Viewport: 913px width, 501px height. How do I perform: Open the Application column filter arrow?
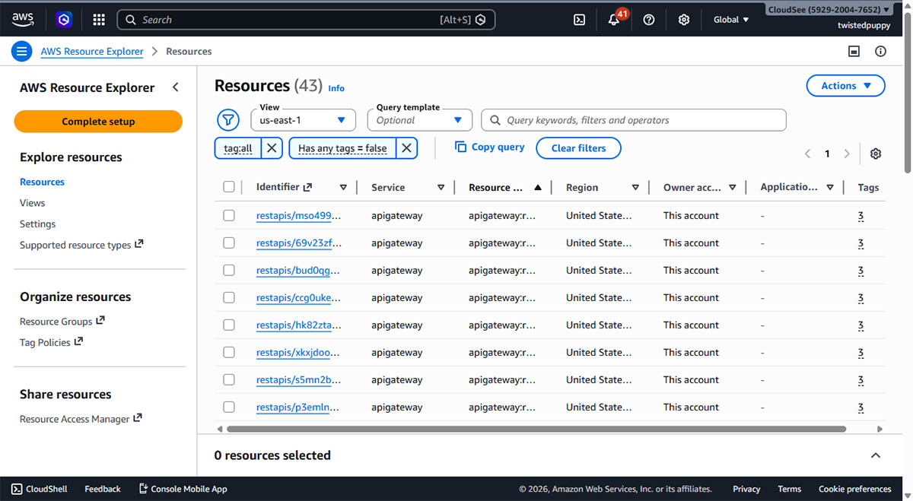[x=830, y=187]
